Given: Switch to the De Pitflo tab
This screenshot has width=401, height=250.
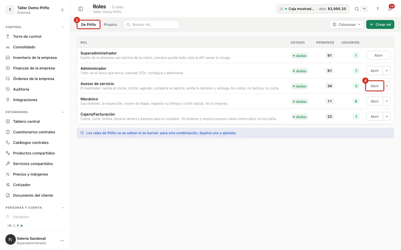Looking at the screenshot, I should (x=89, y=24).
